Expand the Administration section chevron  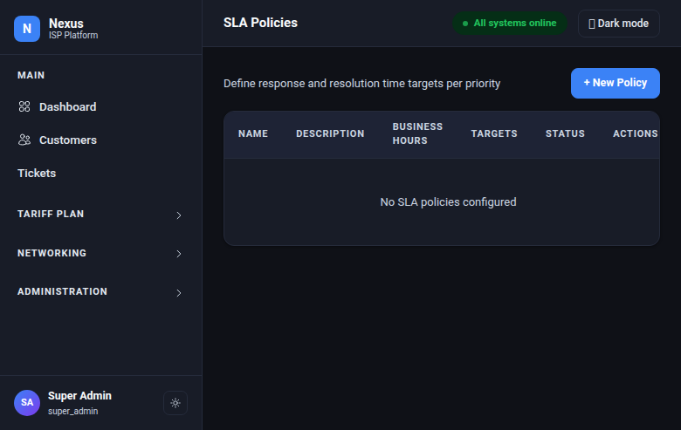[x=178, y=293]
